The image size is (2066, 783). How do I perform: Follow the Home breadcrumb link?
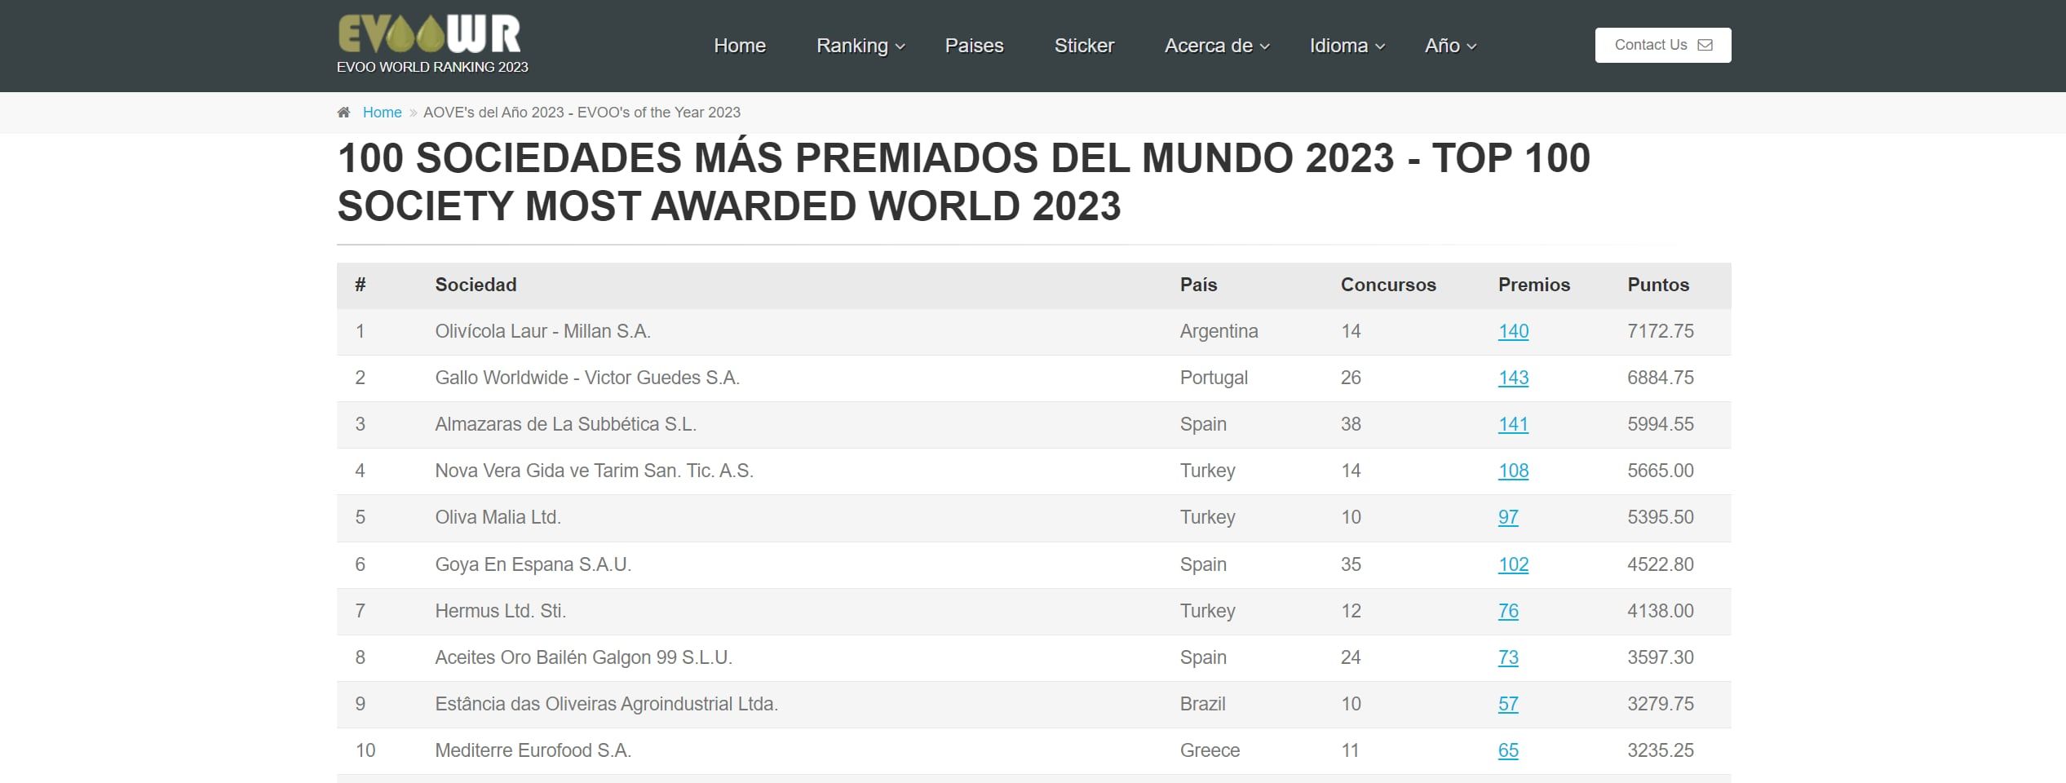pyautogui.click(x=381, y=112)
